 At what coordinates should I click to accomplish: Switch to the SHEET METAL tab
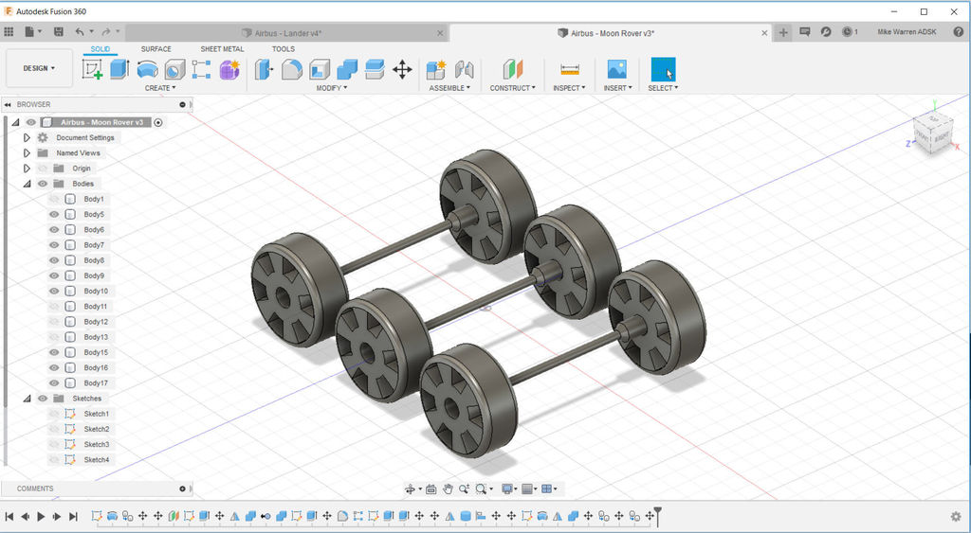222,49
